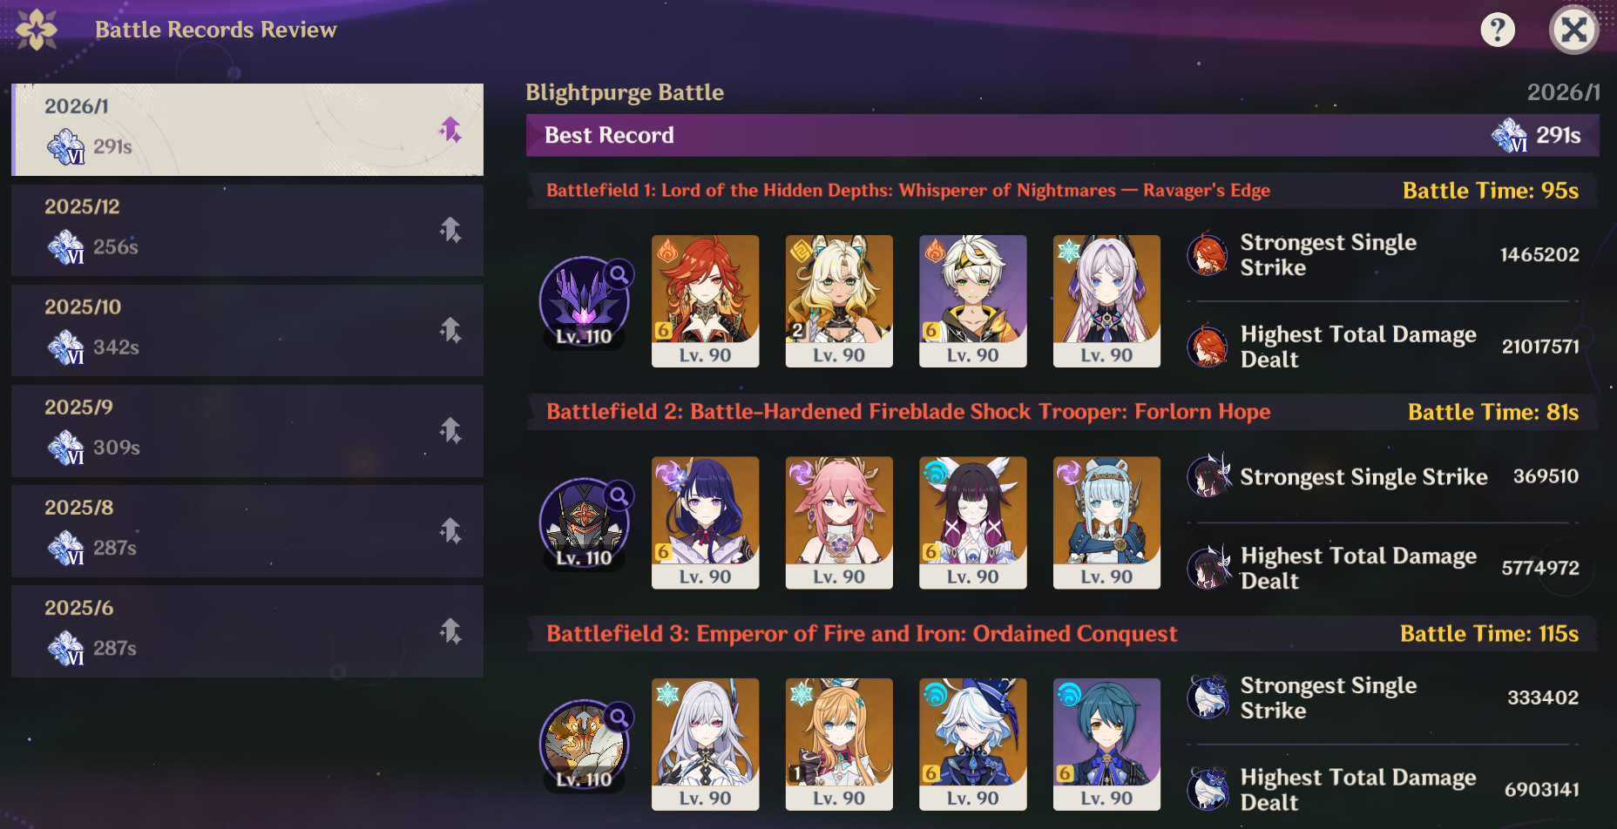
Task: Select the blonde Geo character portrait
Action: pyautogui.click(x=839, y=301)
